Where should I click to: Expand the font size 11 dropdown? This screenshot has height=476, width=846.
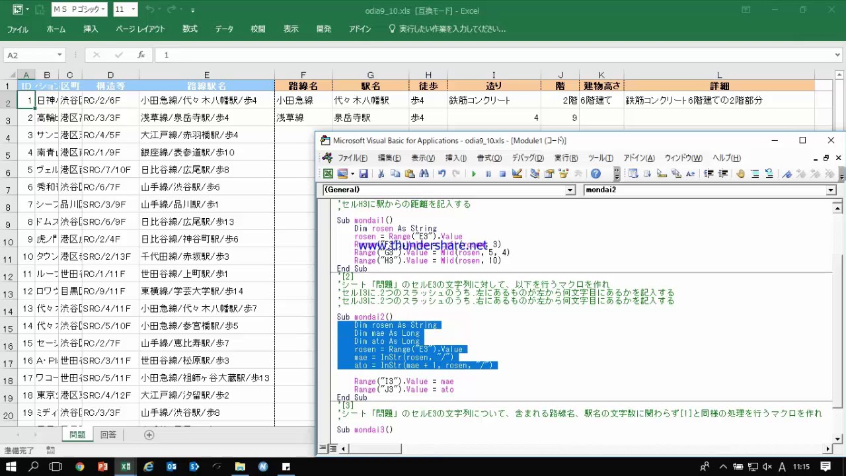pos(134,10)
